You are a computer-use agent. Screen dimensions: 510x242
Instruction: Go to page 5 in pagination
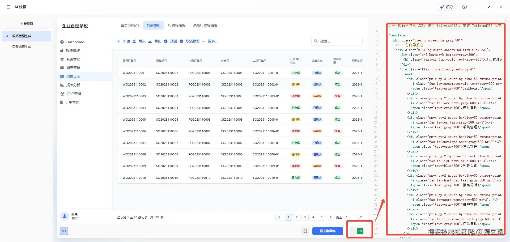click(x=321, y=217)
